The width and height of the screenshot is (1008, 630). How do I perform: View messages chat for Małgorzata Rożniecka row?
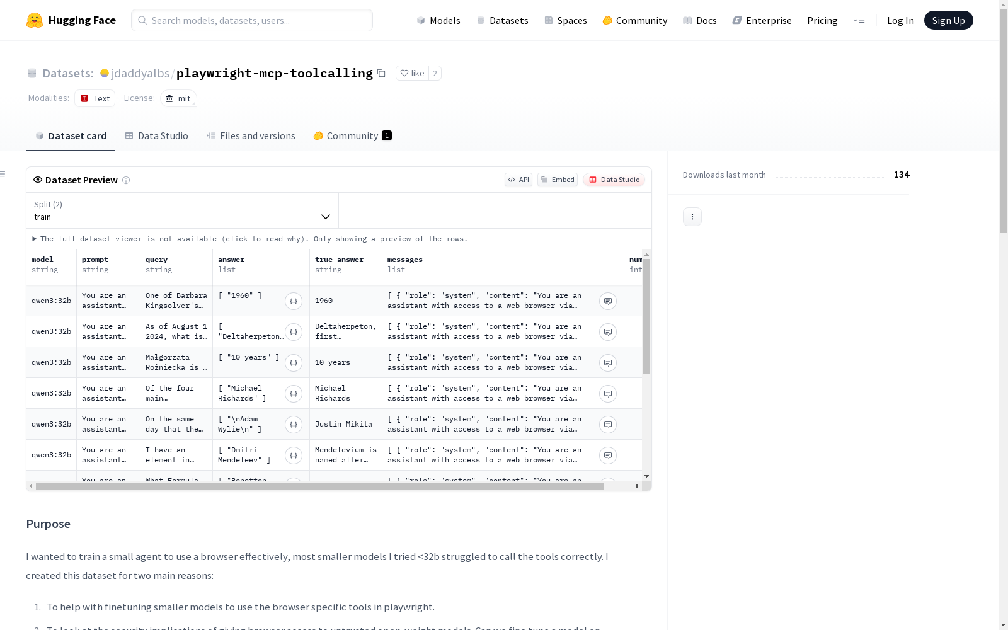pyautogui.click(x=608, y=363)
